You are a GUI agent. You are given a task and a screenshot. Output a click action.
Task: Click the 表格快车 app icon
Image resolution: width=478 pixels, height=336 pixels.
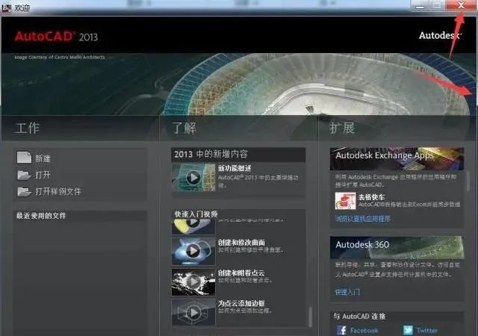345,201
